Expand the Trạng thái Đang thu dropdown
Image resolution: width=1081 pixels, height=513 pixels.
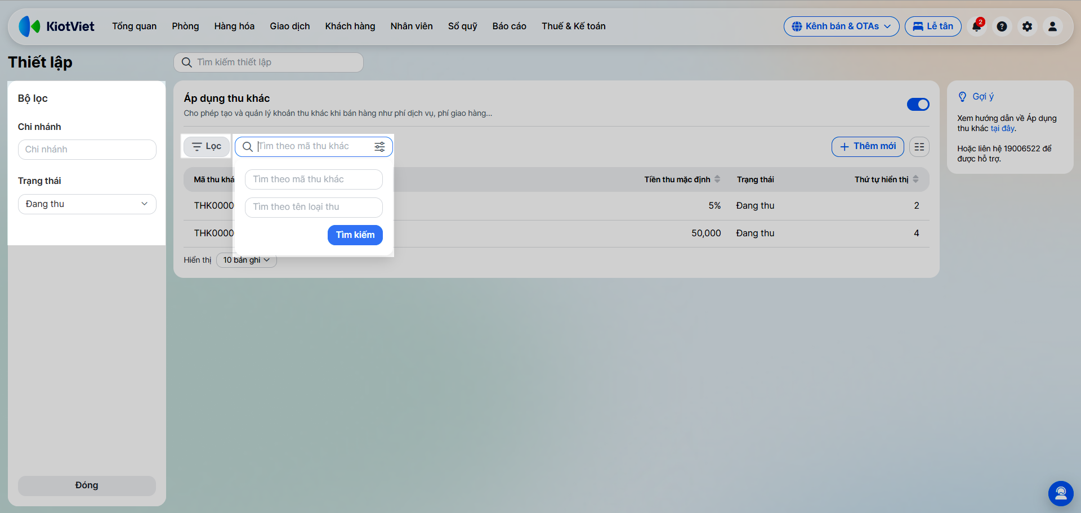[87, 204]
